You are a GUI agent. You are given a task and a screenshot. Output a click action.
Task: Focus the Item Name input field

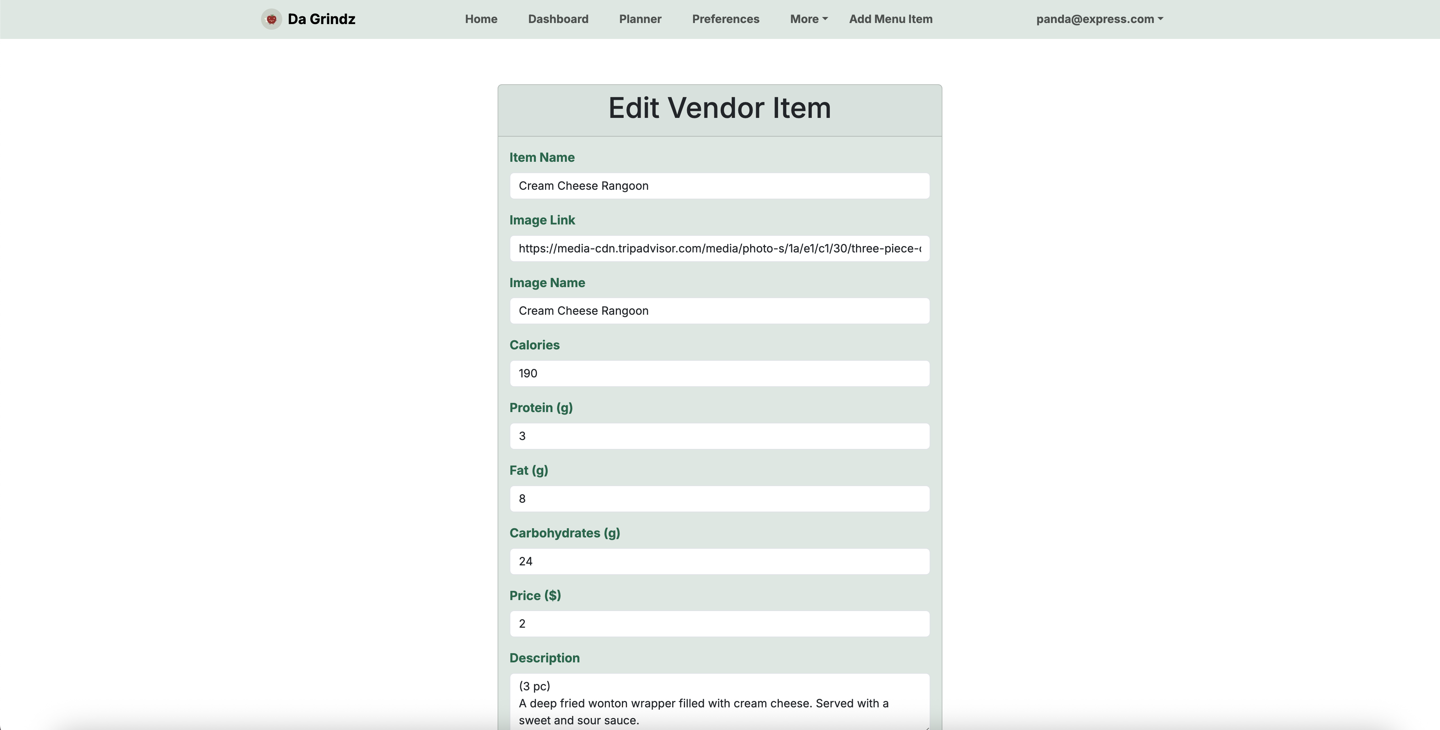click(719, 186)
